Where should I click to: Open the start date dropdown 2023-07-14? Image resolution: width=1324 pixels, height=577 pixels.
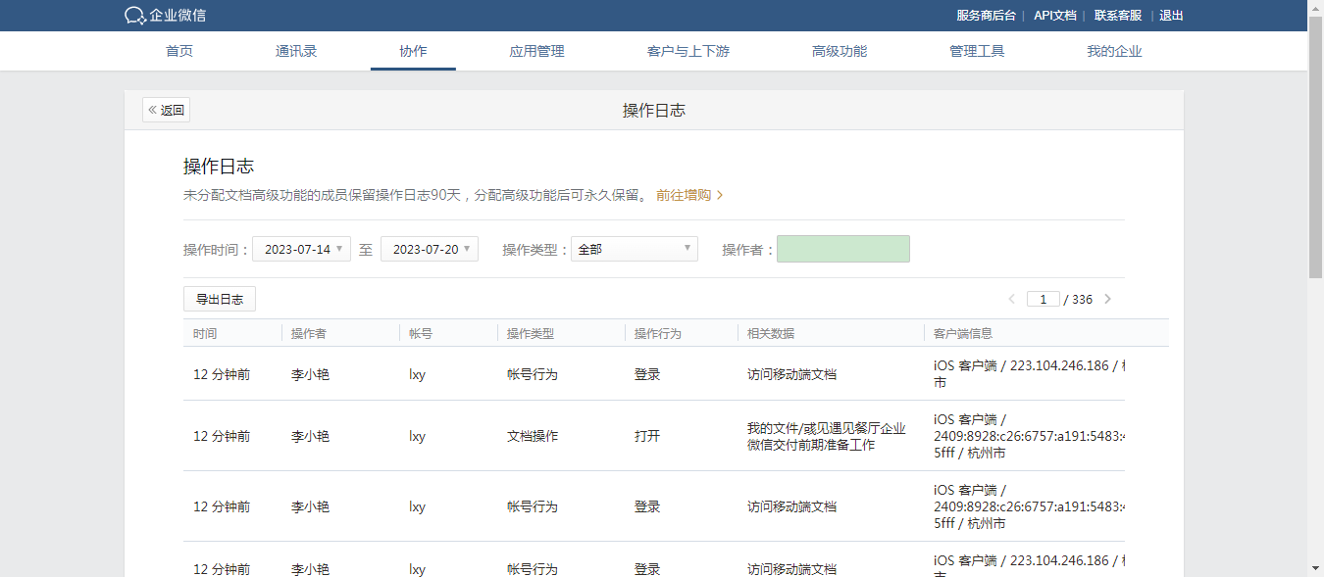(301, 249)
